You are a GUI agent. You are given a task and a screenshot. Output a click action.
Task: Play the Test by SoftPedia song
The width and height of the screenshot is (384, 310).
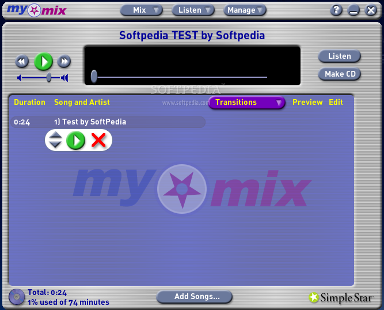(x=75, y=140)
